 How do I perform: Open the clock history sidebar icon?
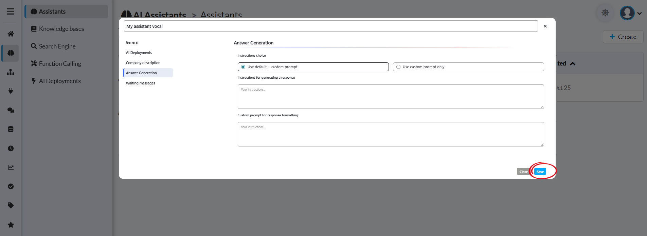click(11, 149)
